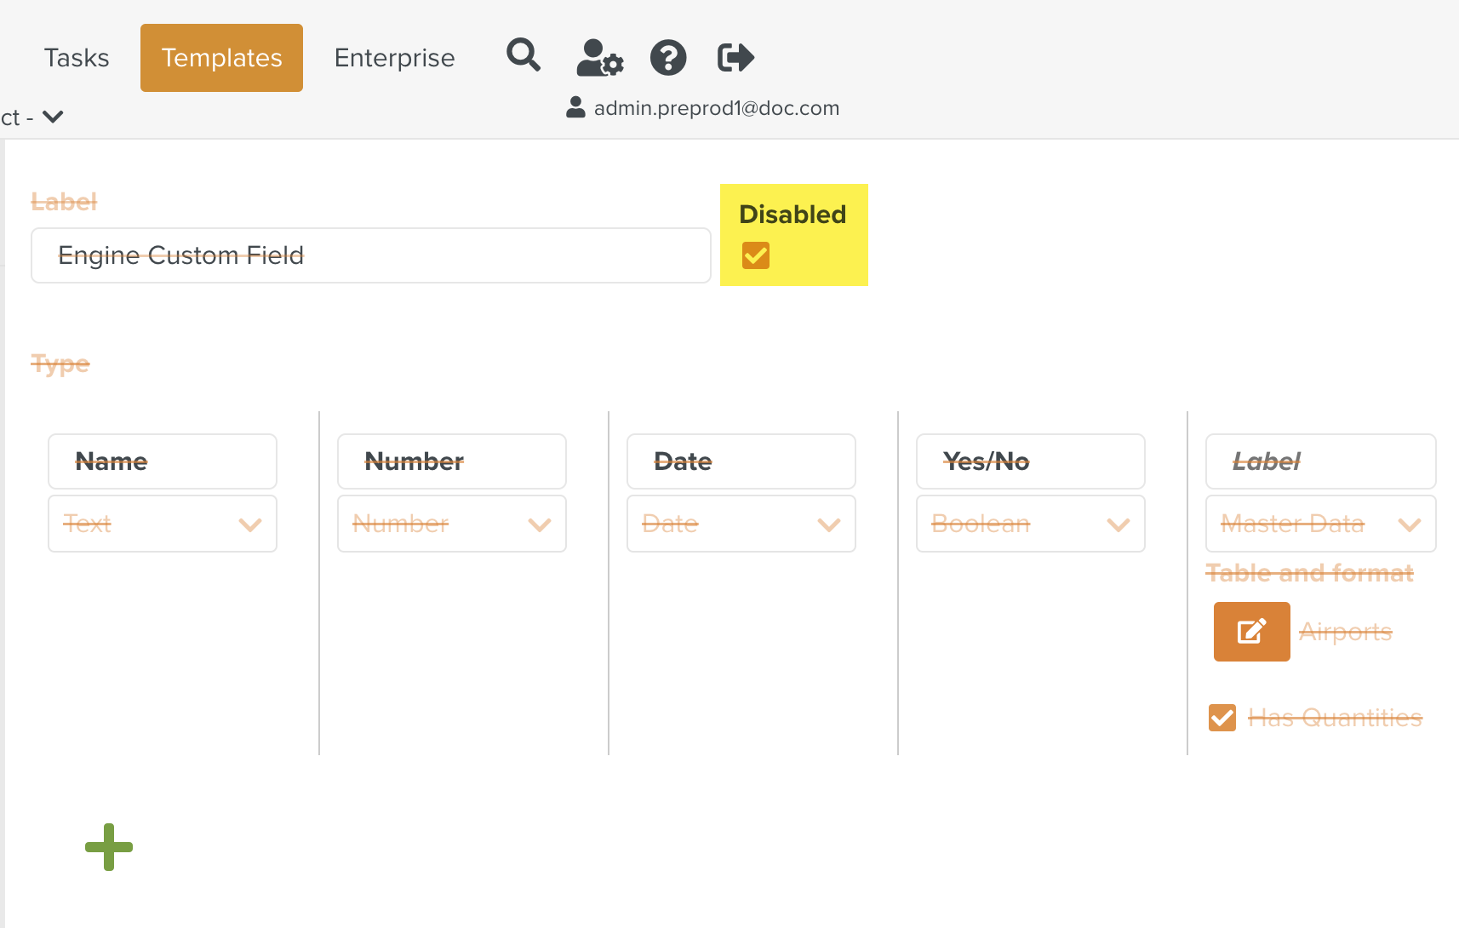Expand the Text type dropdown
This screenshot has width=1459, height=928.
[163, 524]
